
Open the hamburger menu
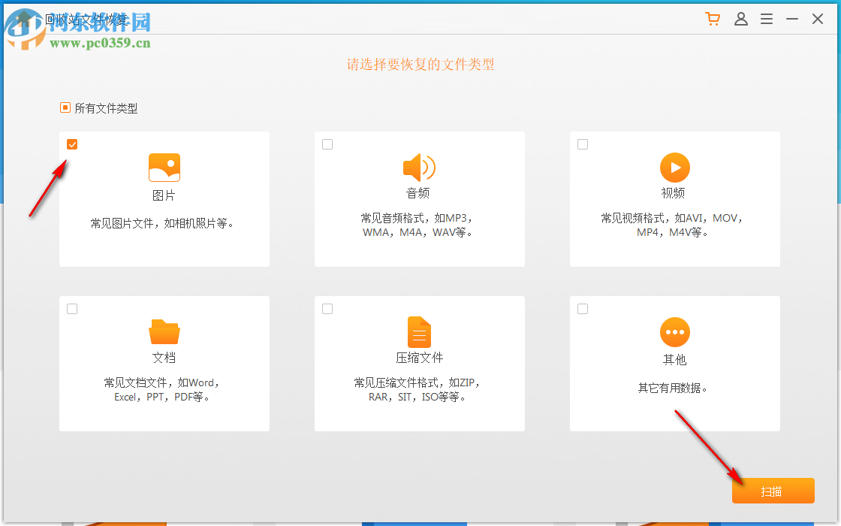coord(767,19)
